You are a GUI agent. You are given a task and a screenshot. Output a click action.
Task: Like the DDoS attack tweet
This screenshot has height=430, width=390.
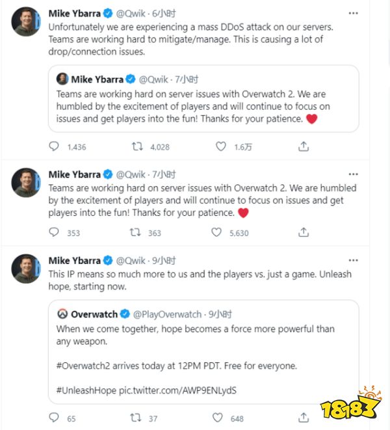click(221, 147)
